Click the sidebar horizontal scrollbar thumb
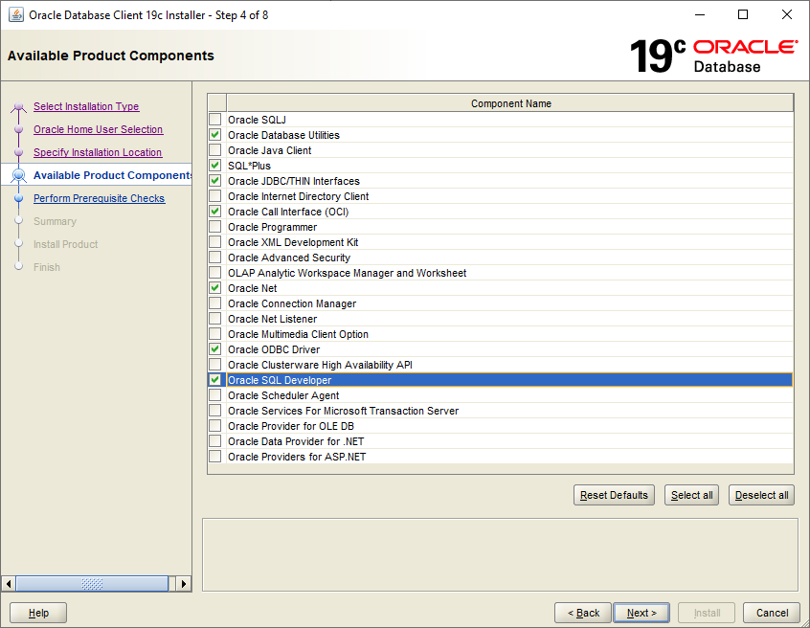Viewport: 810px width, 628px height. (x=93, y=584)
